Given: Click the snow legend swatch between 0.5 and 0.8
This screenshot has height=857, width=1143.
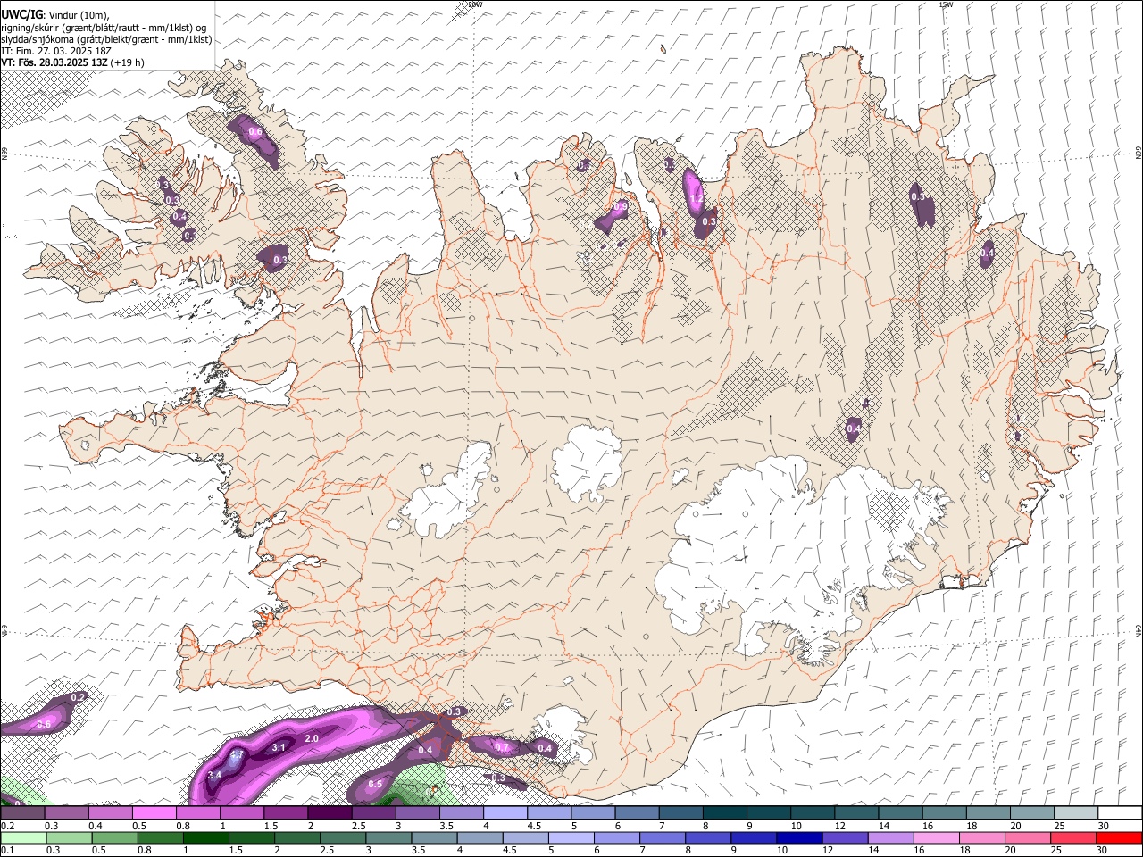Looking at the screenshot, I should (154, 812).
